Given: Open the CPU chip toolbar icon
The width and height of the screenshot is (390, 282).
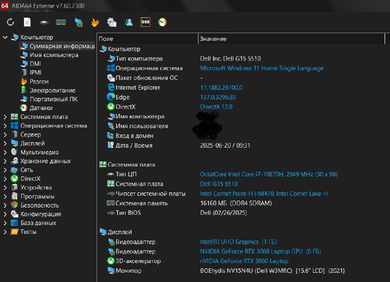Looking at the screenshot, I should click(44, 22).
